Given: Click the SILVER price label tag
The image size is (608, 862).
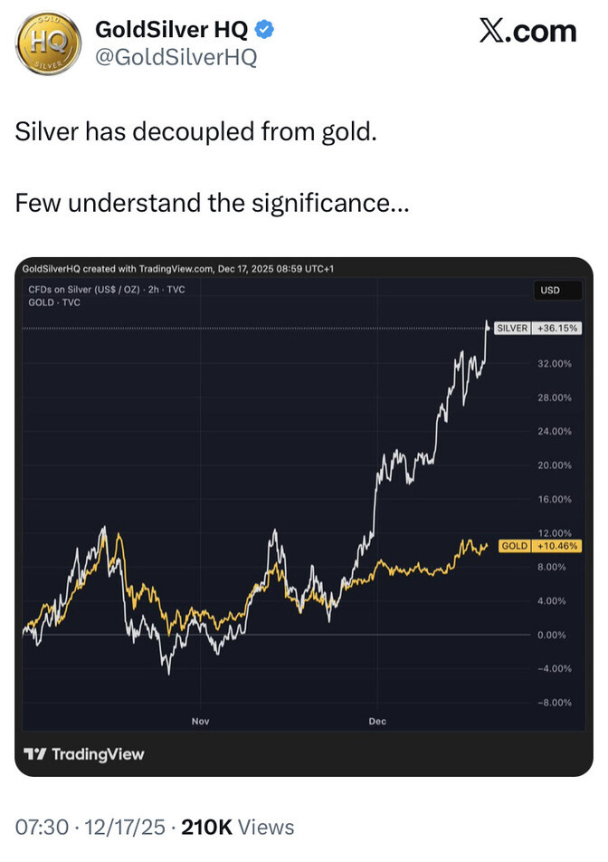Looking at the screenshot, I should [512, 329].
